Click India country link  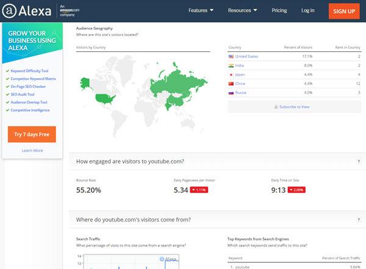(x=240, y=66)
